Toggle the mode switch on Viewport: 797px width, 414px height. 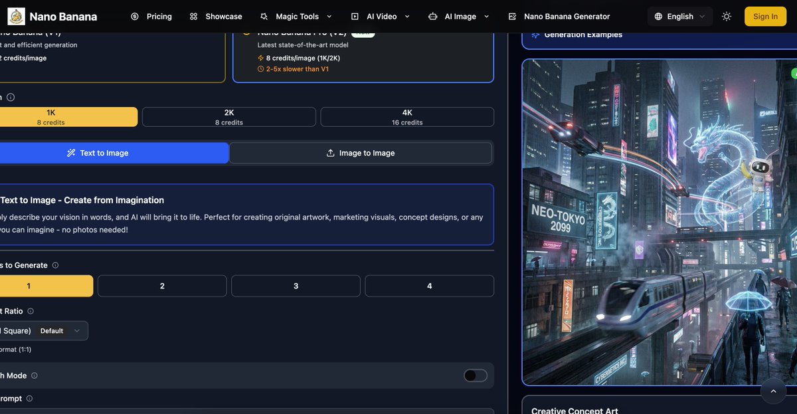475,375
